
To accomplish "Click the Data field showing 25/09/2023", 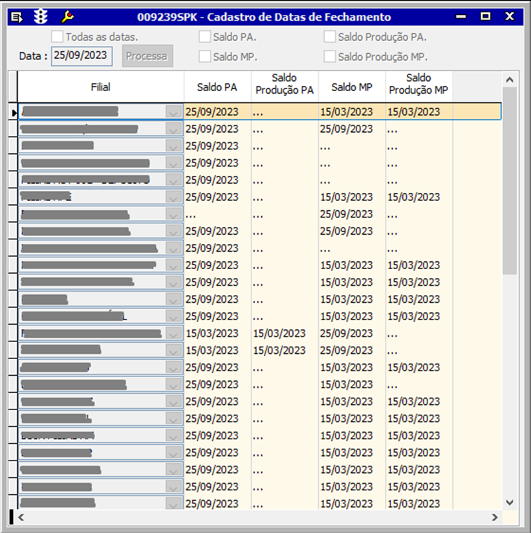I will tap(81, 56).
